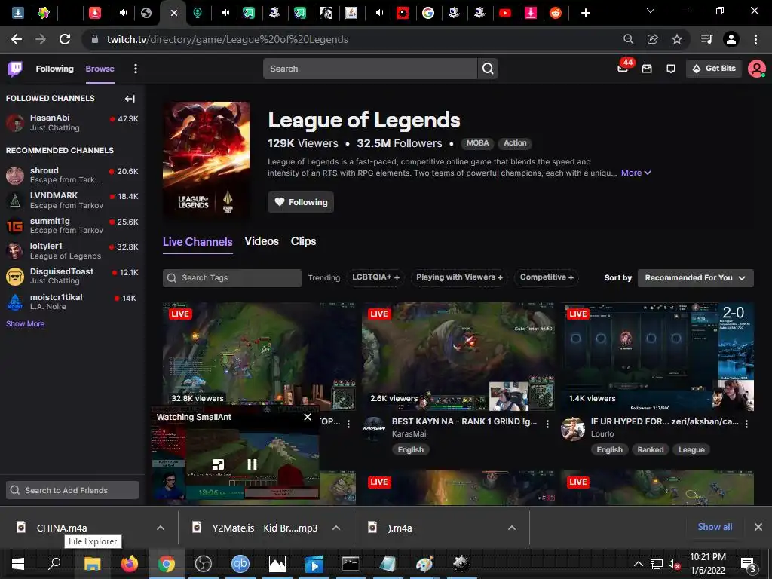Expand the SmallAnt mini player
The width and height of the screenshot is (772, 579).
coord(218,464)
